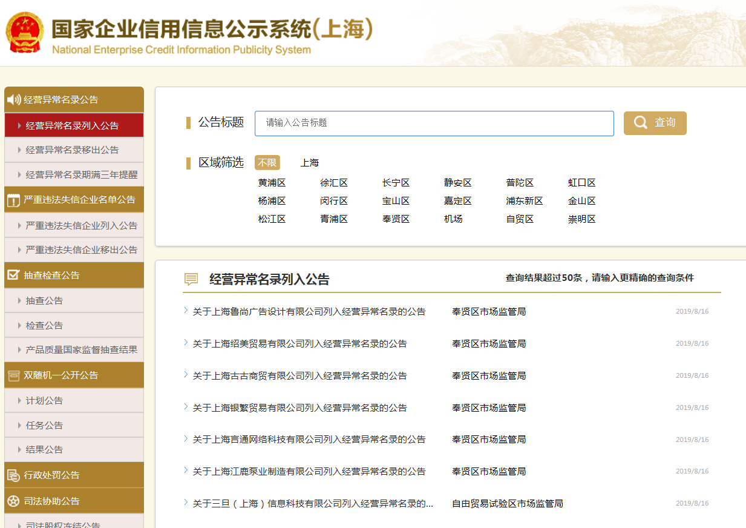The width and height of the screenshot is (746, 528).
Task: Filter by 静安区
Action: click(458, 183)
